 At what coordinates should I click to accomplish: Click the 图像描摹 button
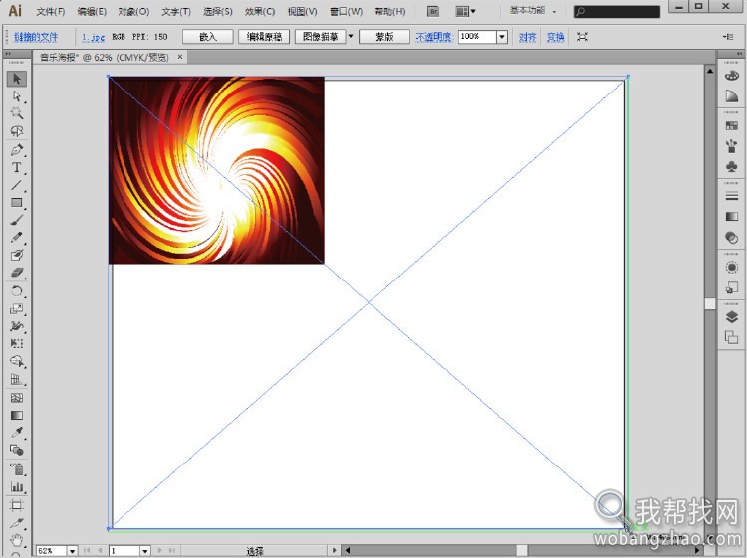[x=320, y=36]
